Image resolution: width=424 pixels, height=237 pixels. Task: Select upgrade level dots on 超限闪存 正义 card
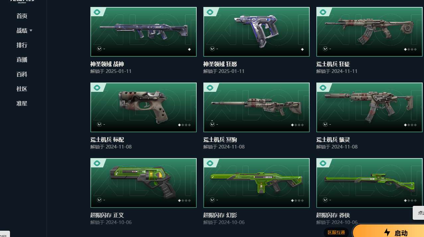[x=184, y=201]
